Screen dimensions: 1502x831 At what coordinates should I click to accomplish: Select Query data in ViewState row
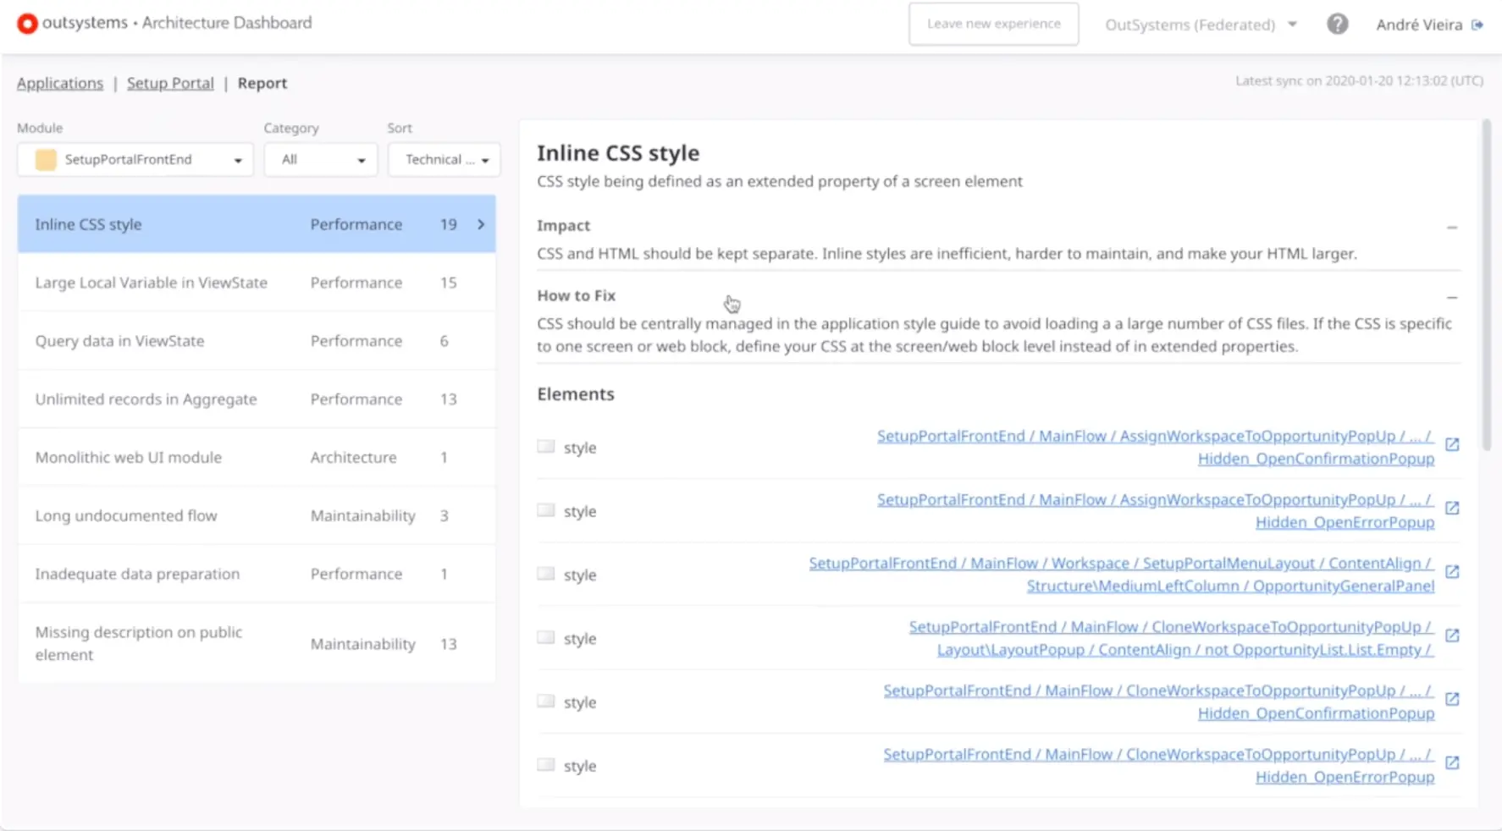[257, 341]
